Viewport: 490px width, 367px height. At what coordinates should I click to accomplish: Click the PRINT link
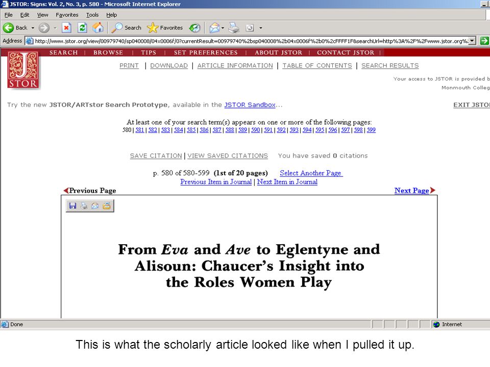click(x=129, y=66)
